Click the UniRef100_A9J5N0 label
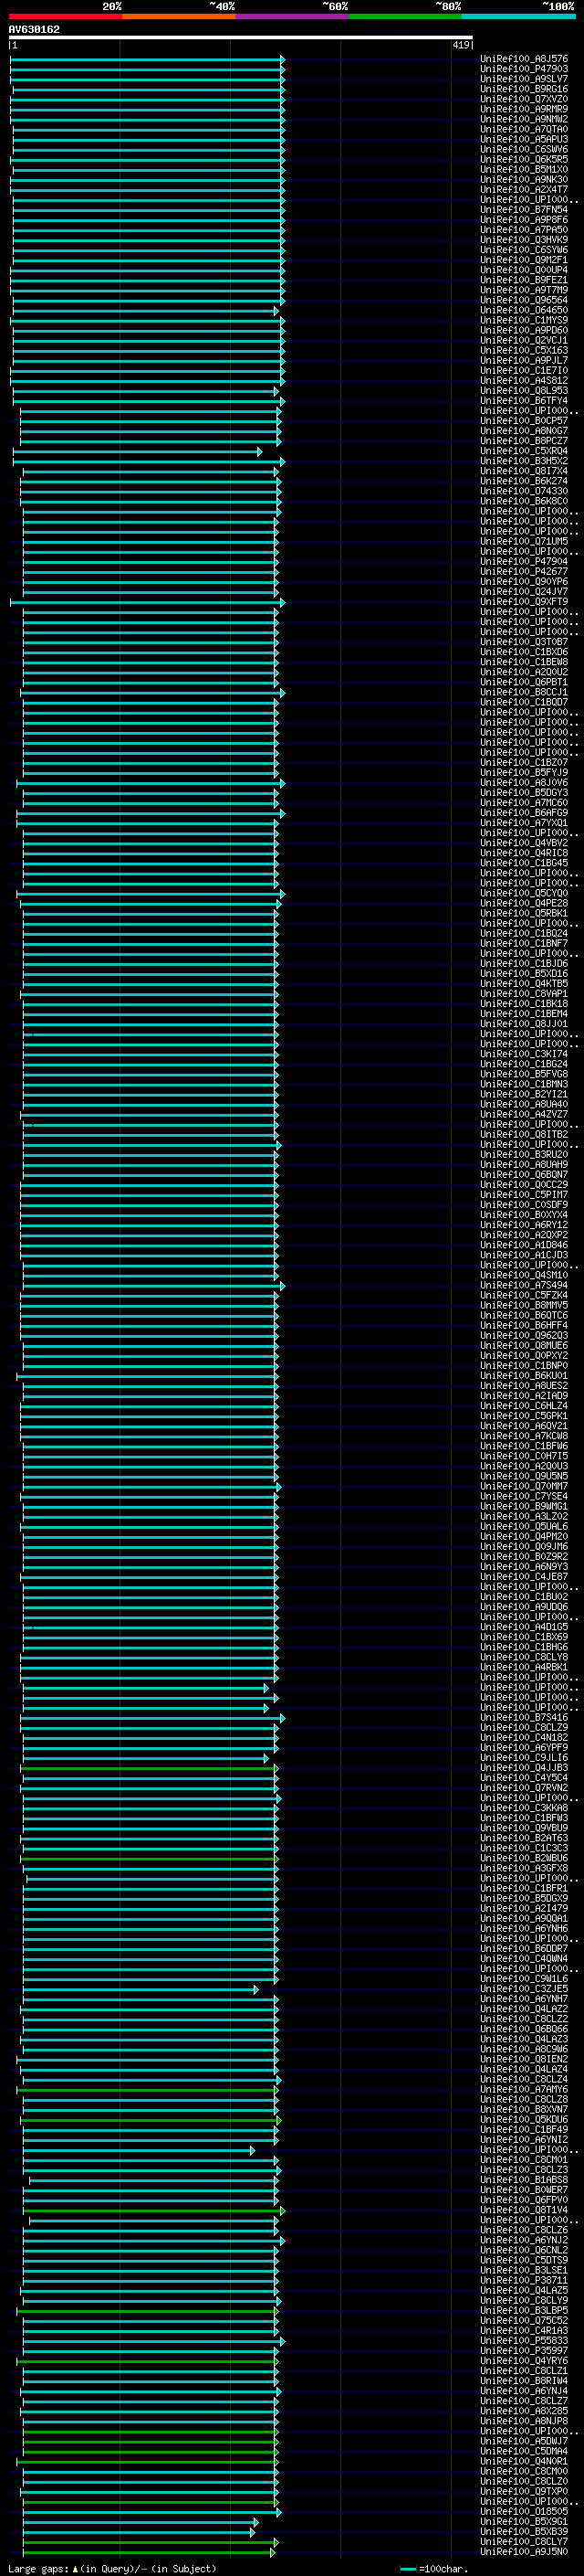 click(524, 2552)
